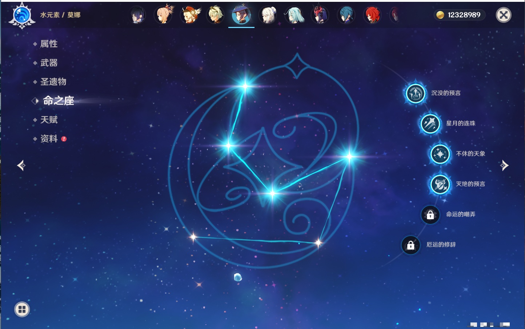Open the 灭绝的预言 constellation icon

440,184
